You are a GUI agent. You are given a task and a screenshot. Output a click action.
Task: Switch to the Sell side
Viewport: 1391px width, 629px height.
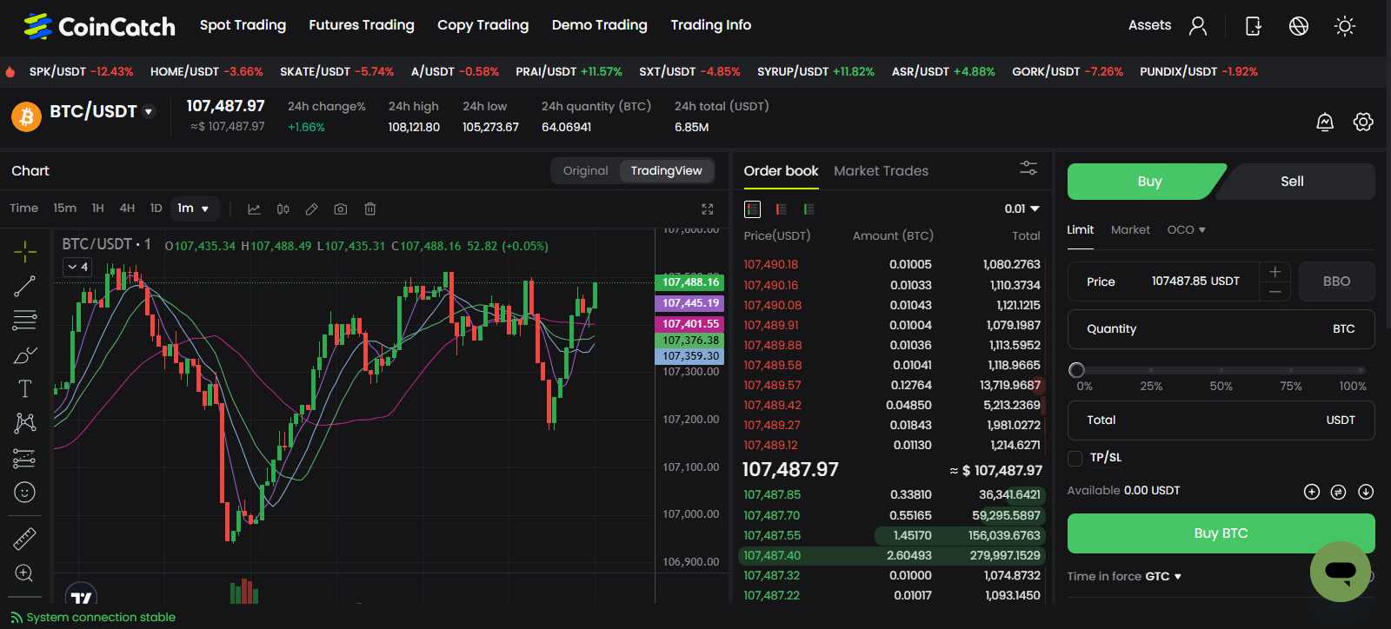tap(1292, 182)
